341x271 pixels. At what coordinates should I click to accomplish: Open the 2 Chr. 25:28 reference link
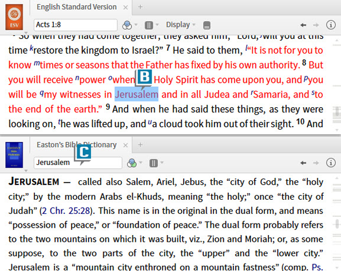pyautogui.click(x=66, y=211)
